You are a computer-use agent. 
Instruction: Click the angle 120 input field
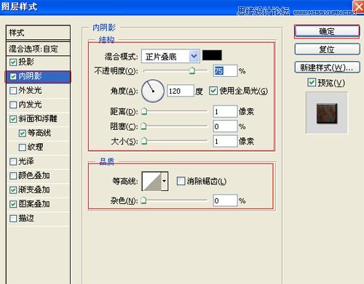[181, 91]
